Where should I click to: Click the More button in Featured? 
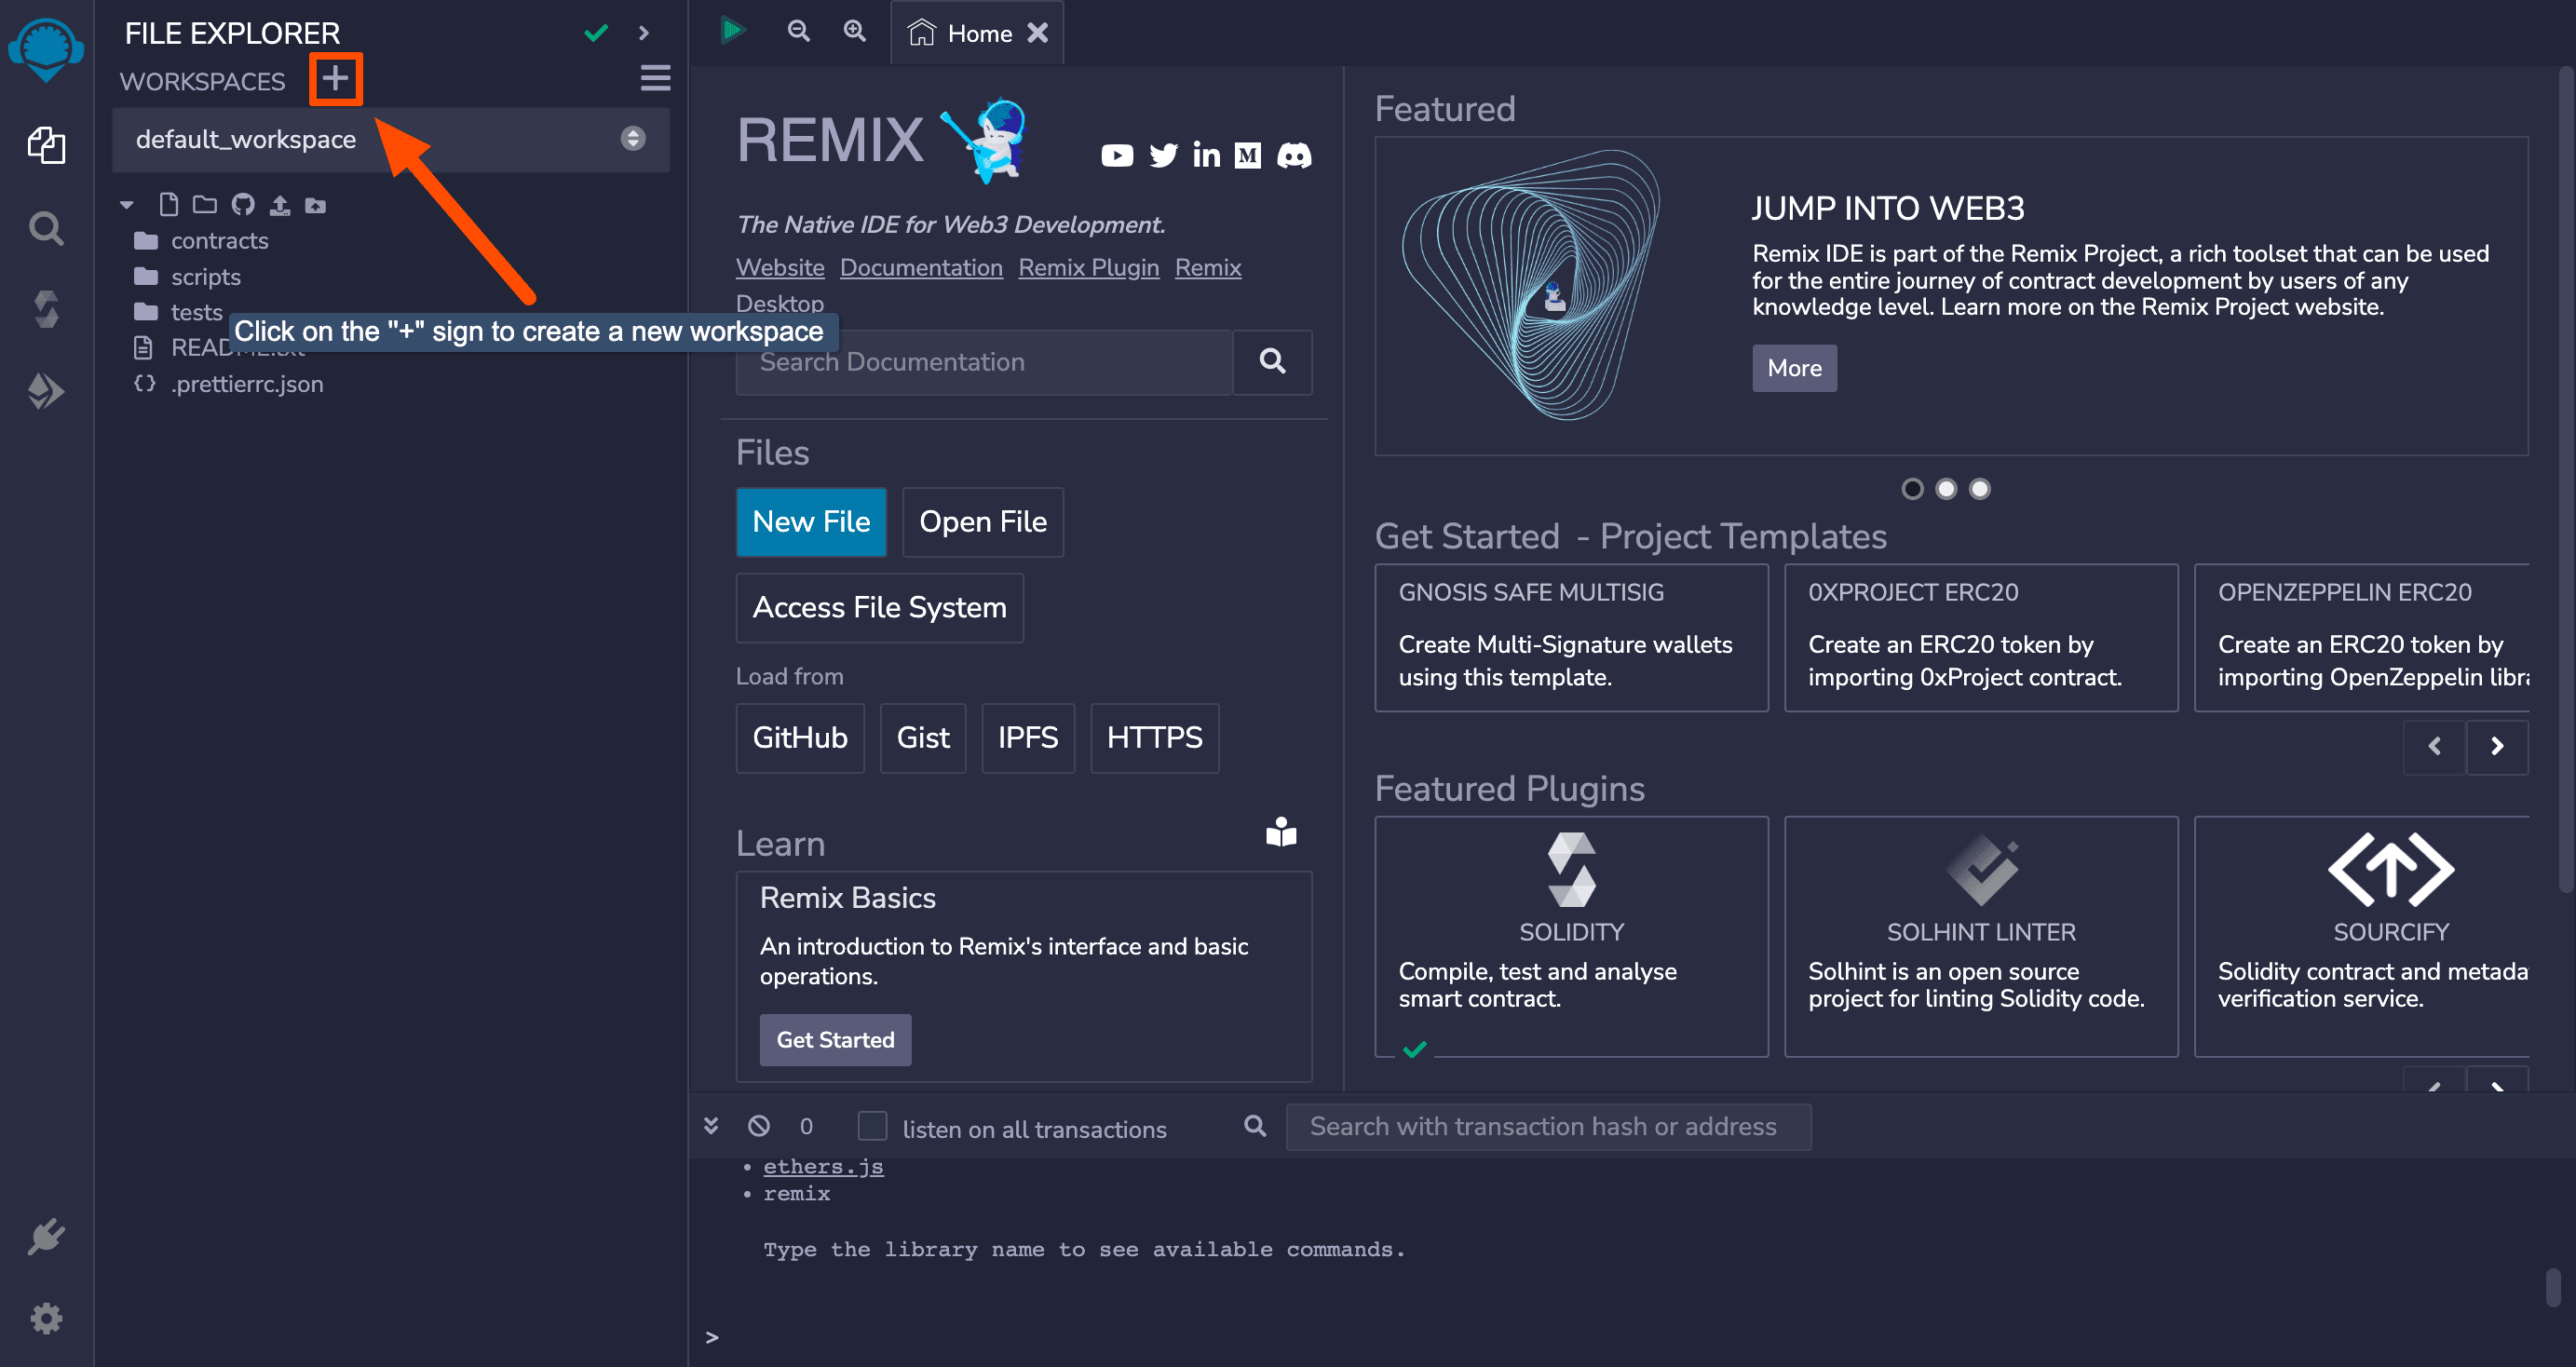pyautogui.click(x=1794, y=368)
